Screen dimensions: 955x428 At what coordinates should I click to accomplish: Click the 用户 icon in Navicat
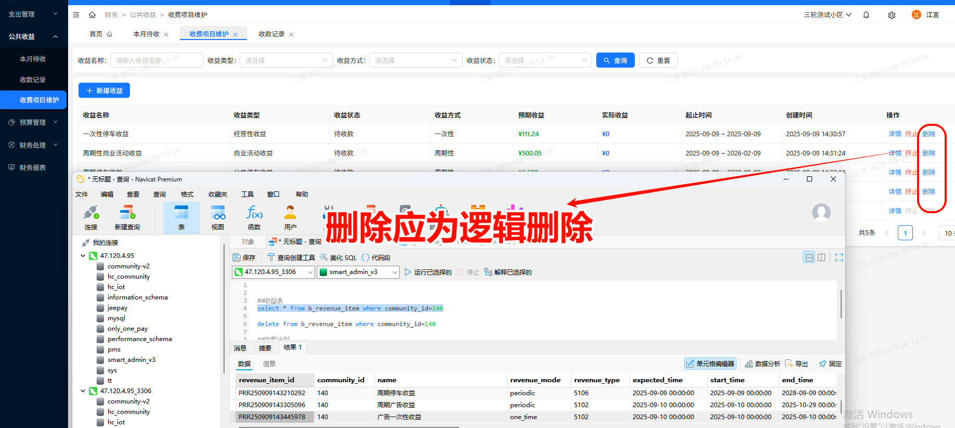(290, 217)
